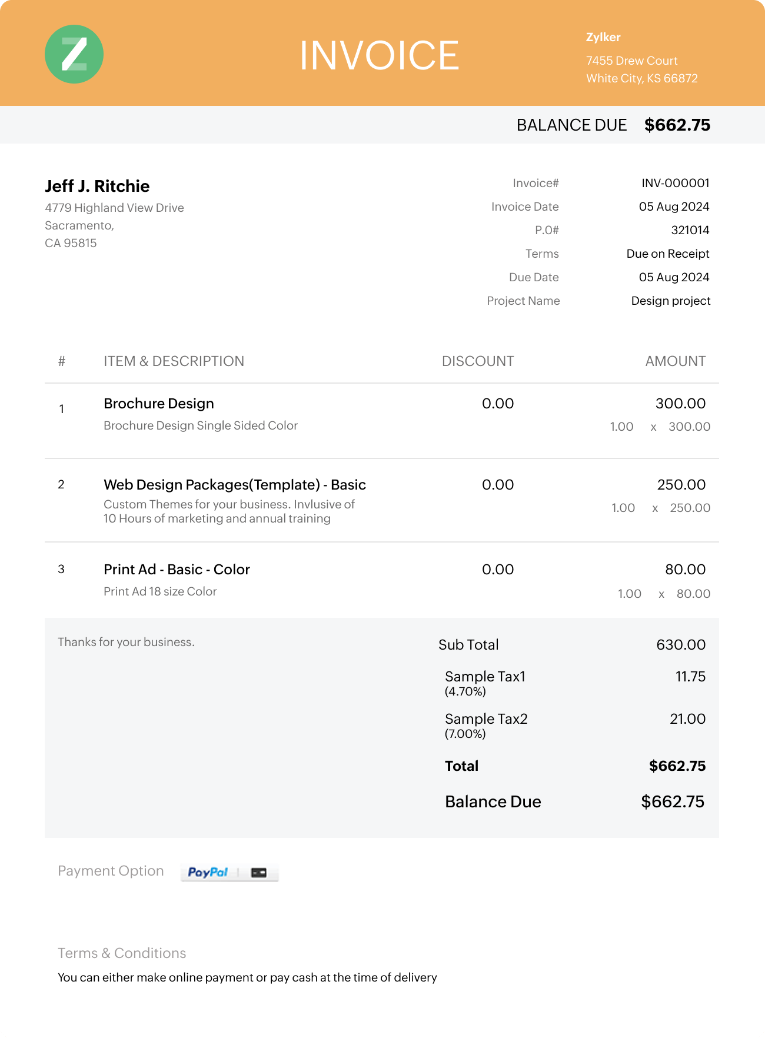Click the Print Ad - Basic - Color item
765x1038 pixels.
click(177, 570)
